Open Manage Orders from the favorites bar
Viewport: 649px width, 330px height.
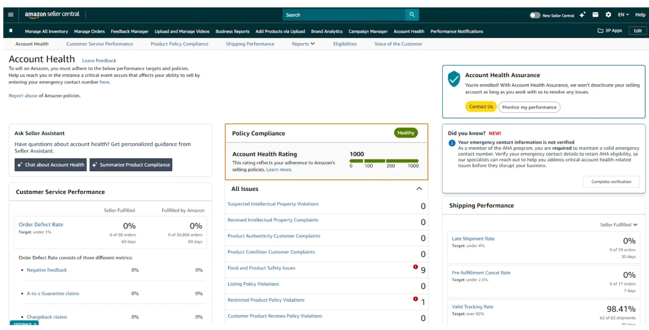89,32
